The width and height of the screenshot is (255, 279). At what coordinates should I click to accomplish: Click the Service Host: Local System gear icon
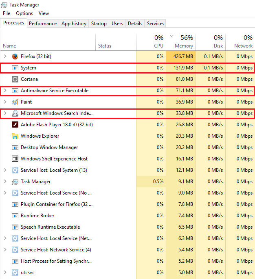(x=15, y=170)
